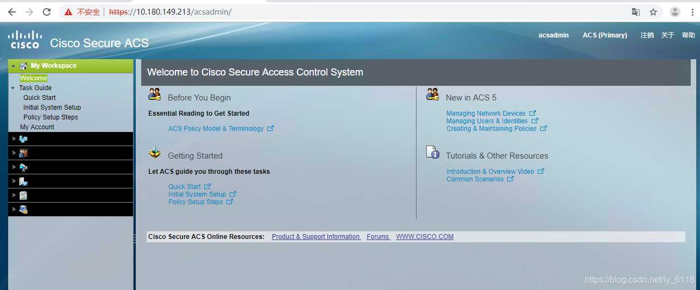Click the New in ACS 5 icon

[x=432, y=94]
